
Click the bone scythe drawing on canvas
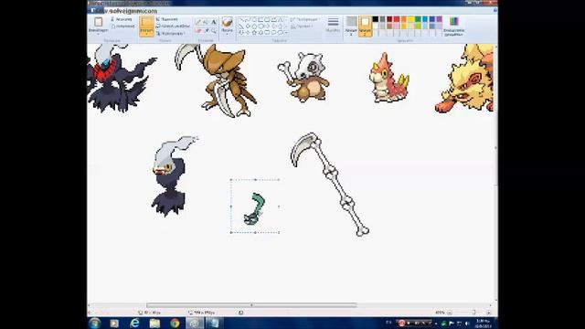pos(330,185)
